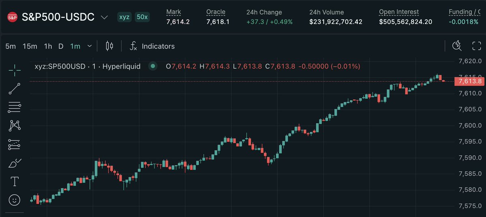
Task: Switch to 5m timeframe
Action: tap(11, 46)
